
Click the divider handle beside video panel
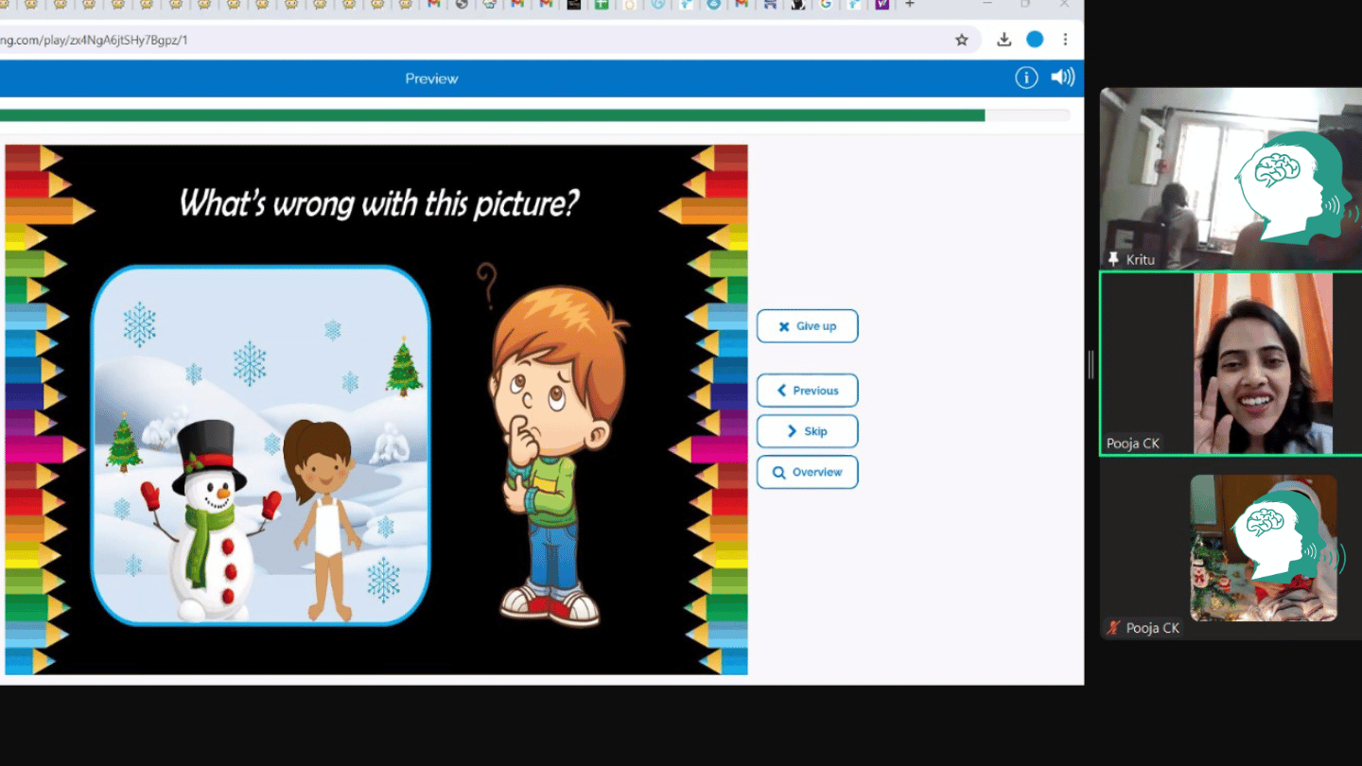1091,364
